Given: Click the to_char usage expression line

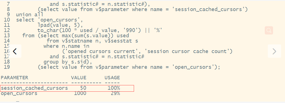Looking at the screenshot, I should (100, 30).
